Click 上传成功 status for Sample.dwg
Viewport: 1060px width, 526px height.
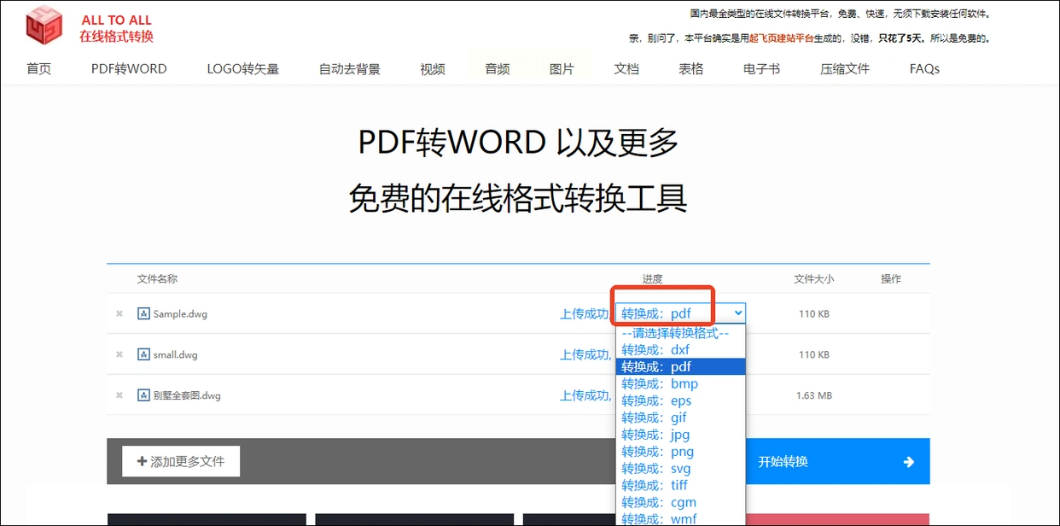click(x=584, y=313)
